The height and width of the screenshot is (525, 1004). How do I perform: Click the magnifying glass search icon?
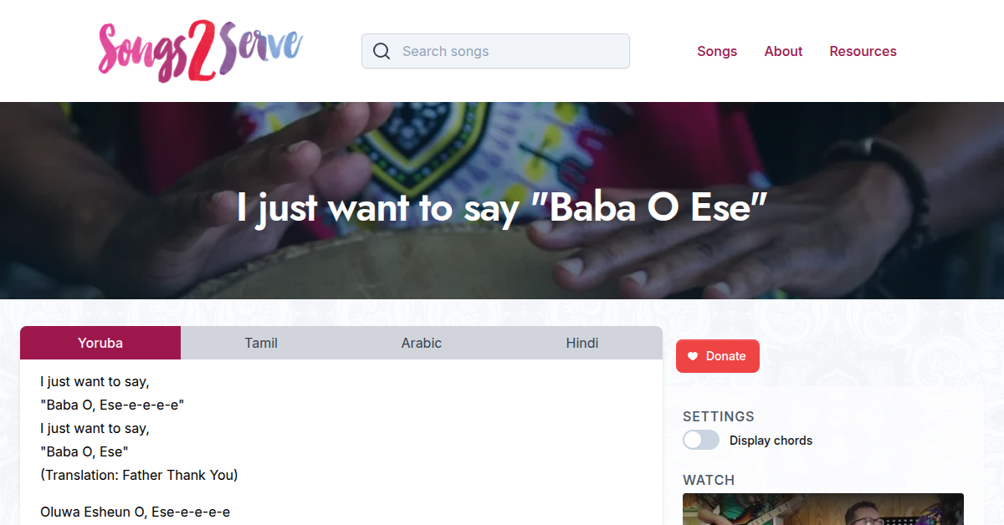coord(382,51)
